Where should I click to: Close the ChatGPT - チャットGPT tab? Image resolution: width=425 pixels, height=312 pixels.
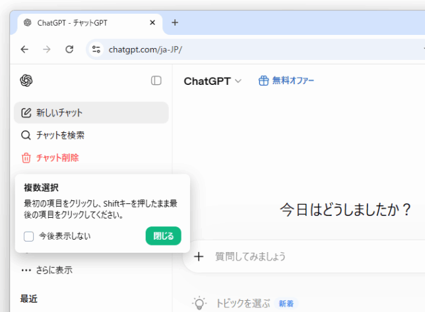point(152,22)
